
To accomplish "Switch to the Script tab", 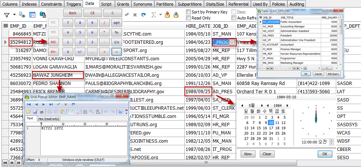I will pos(106,4).
